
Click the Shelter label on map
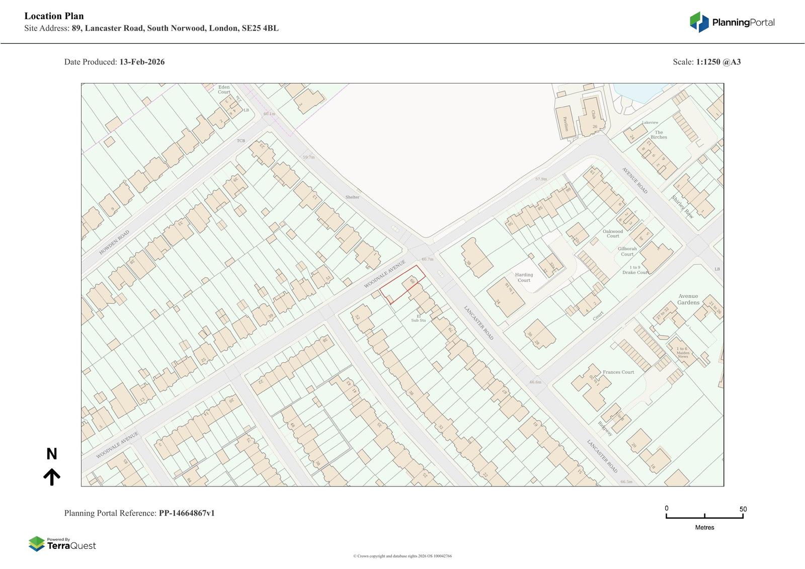[352, 197]
